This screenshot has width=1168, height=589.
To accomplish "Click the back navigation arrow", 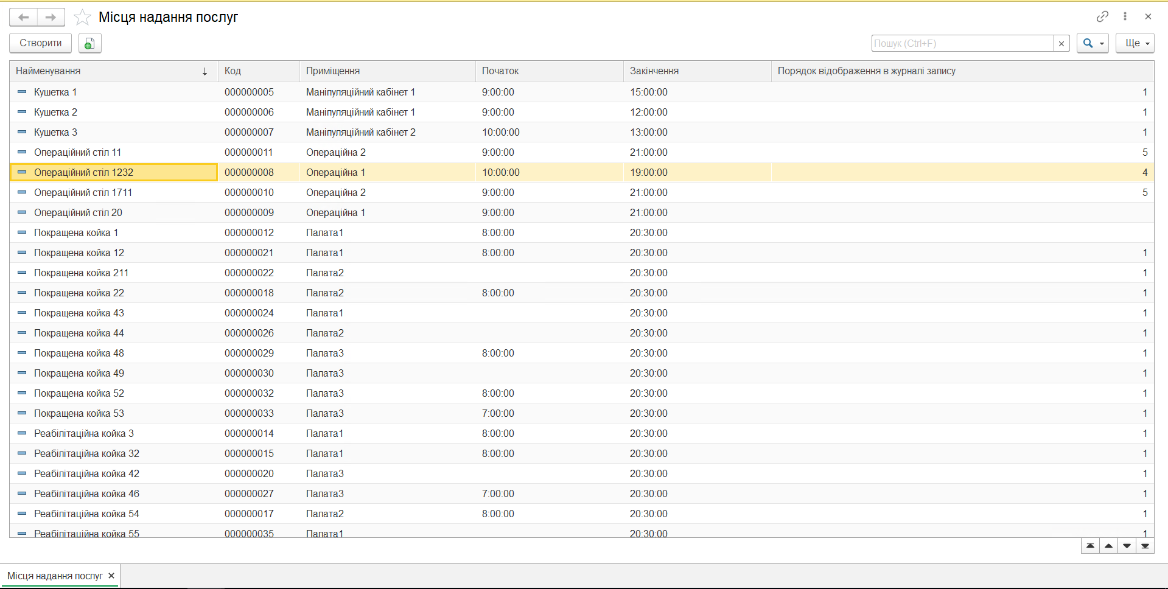I will (x=24, y=18).
